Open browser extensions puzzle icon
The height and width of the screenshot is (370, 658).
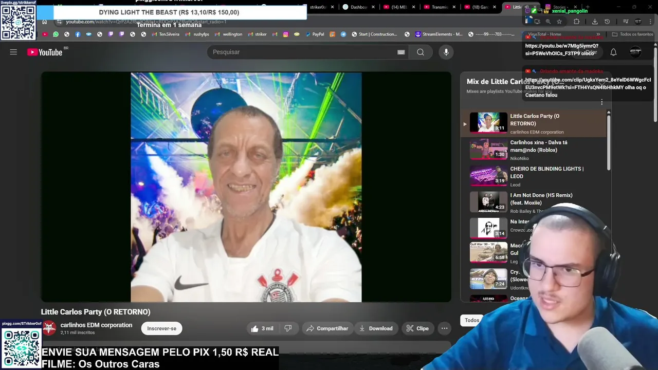(x=576, y=22)
